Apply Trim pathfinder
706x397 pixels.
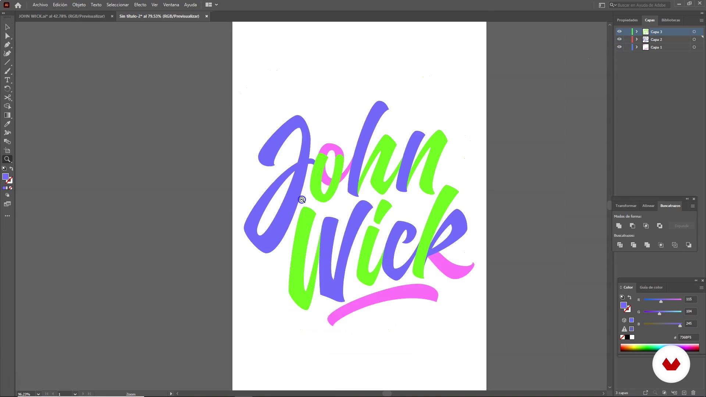634,245
